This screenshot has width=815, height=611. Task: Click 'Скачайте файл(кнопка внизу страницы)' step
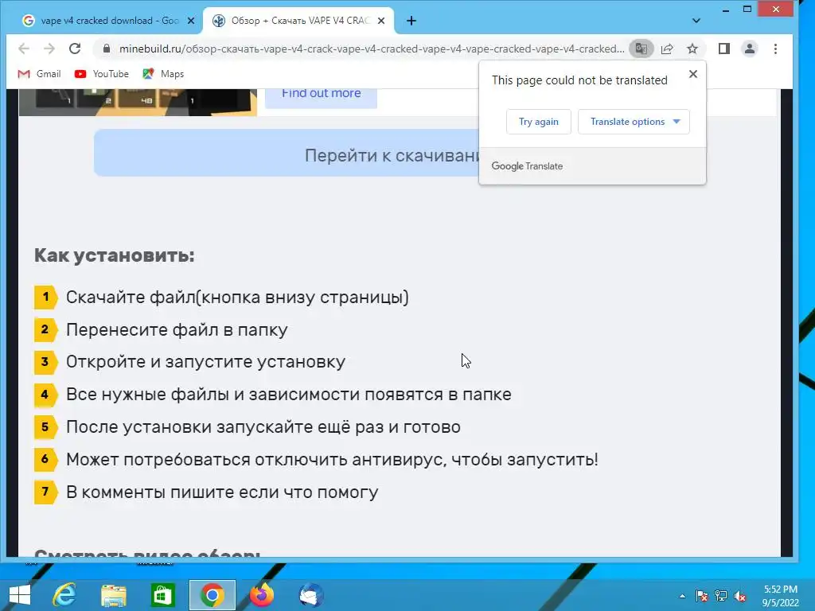(237, 298)
